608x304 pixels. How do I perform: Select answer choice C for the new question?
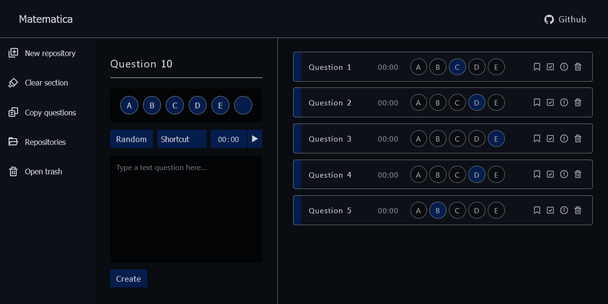point(175,105)
